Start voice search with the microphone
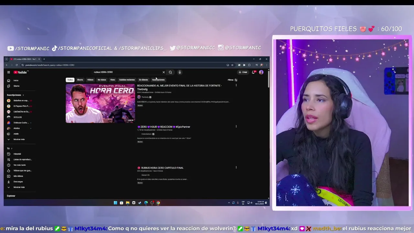The width and height of the screenshot is (414, 233). [180, 72]
